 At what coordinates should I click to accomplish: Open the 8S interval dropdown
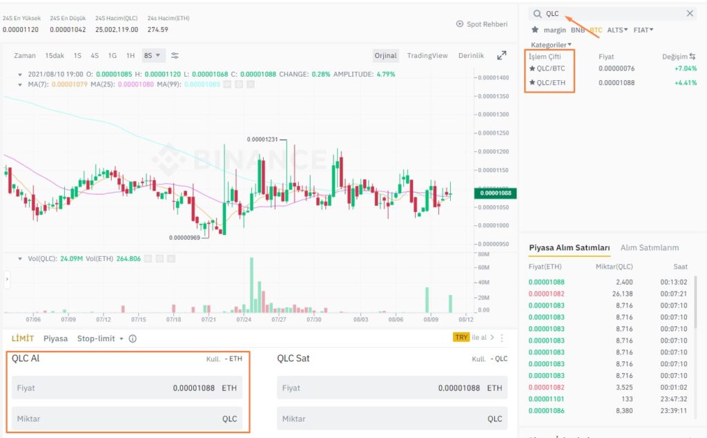153,55
